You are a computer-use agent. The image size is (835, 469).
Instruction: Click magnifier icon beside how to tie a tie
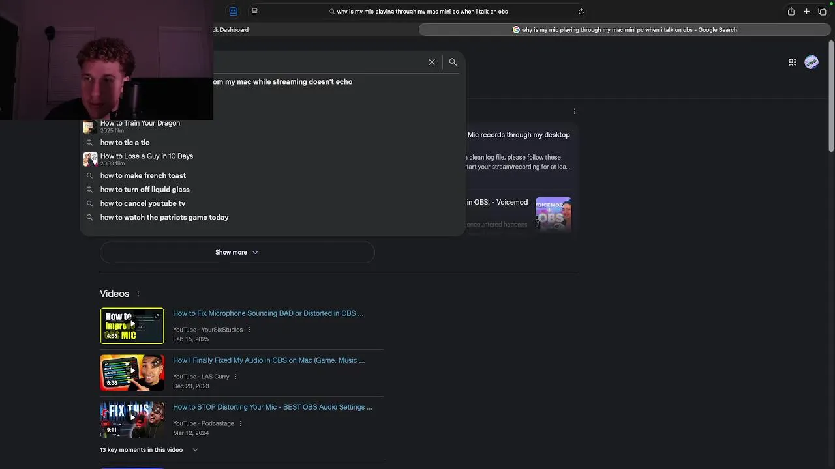point(90,143)
